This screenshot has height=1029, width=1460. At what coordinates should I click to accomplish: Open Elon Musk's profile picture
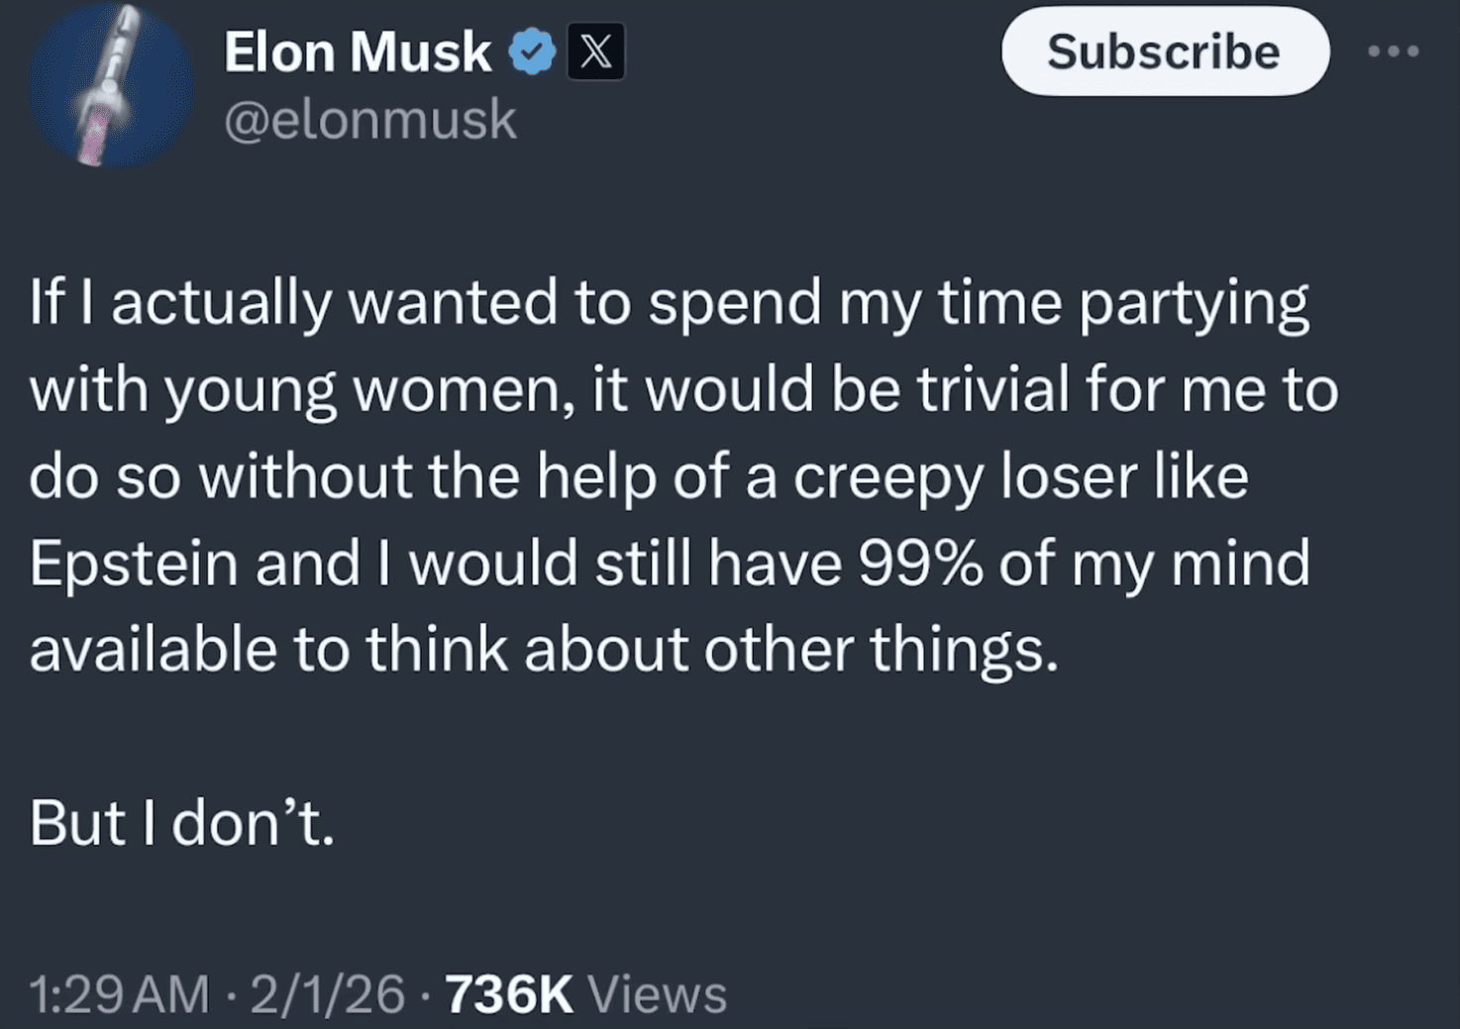coord(109,86)
